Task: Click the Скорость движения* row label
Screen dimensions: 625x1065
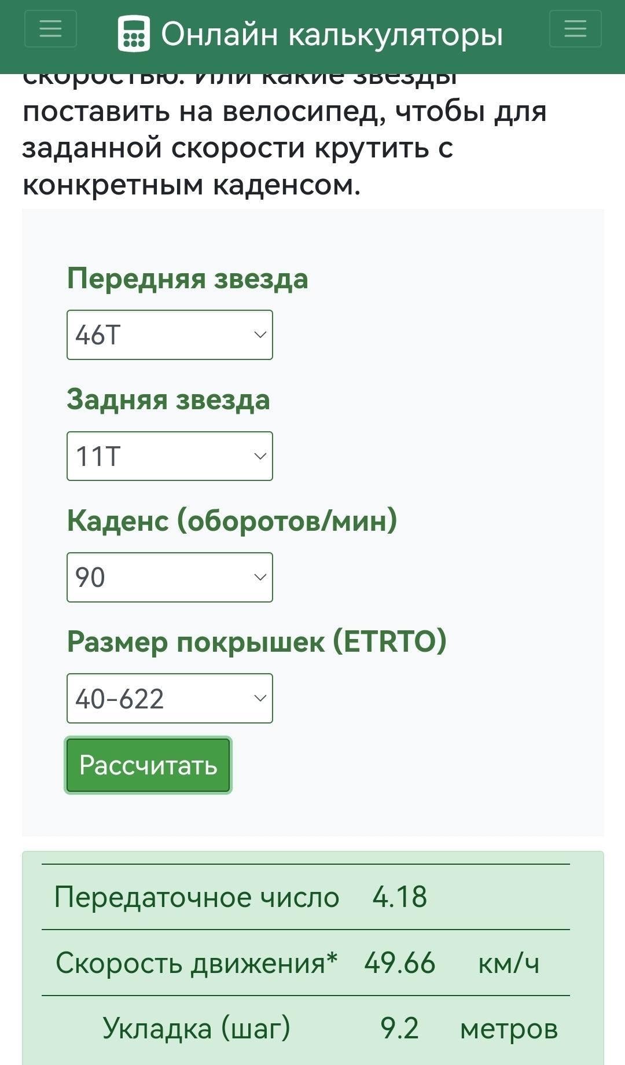Action: point(196,963)
